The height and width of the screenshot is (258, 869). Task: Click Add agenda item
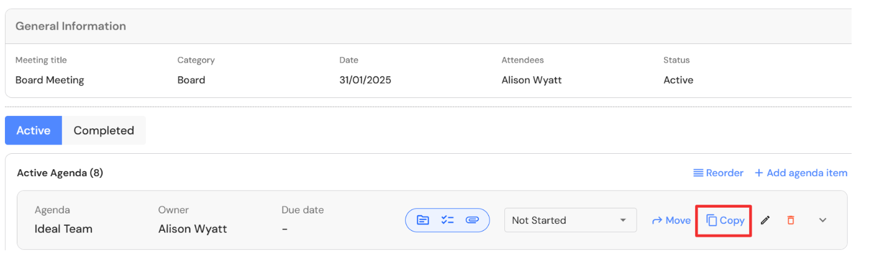point(801,173)
